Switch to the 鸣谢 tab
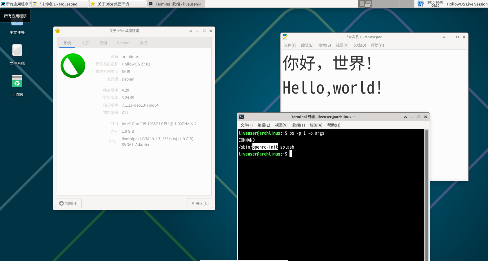Screen dimensions: 488x261 pos(103,43)
